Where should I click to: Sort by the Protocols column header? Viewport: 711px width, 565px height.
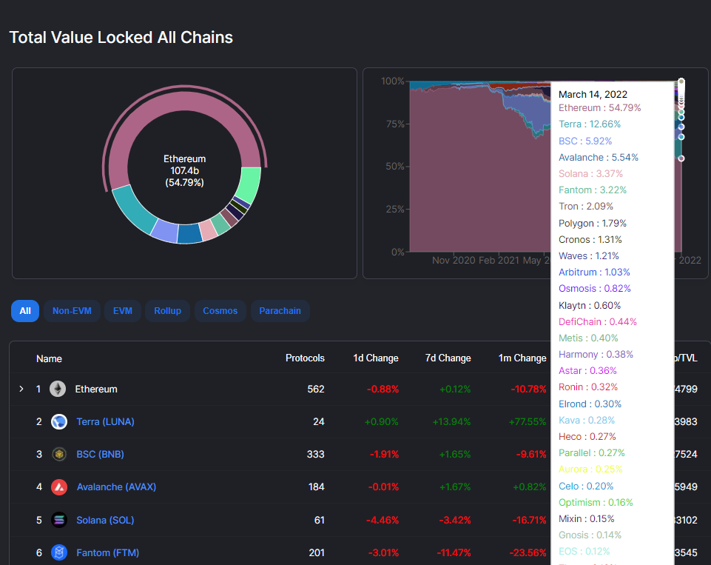305,358
